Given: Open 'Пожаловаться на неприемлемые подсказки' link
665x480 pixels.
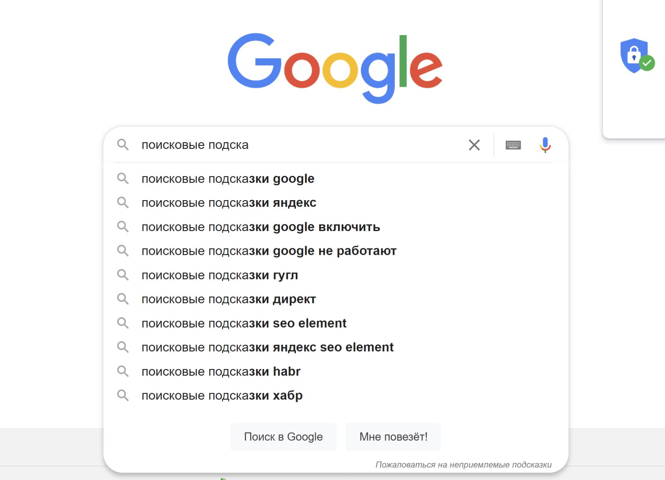Looking at the screenshot, I should tap(463, 465).
